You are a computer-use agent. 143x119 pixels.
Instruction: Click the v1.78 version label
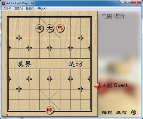pos(5,115)
